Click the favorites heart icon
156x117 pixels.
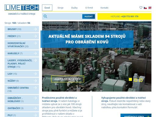point(141,8)
